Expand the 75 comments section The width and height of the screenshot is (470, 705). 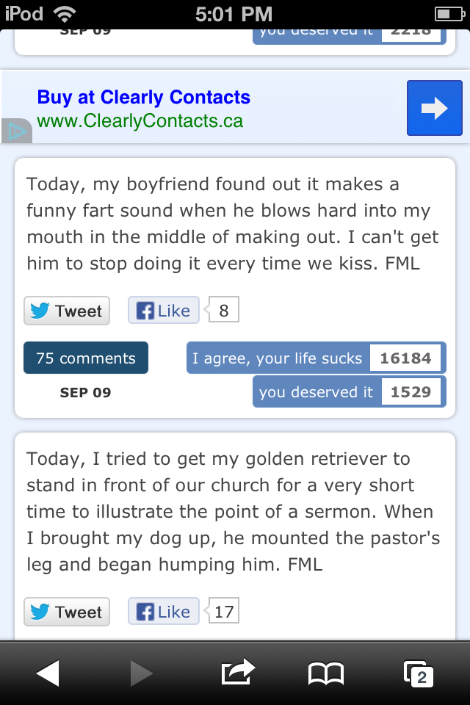pyautogui.click(x=85, y=358)
